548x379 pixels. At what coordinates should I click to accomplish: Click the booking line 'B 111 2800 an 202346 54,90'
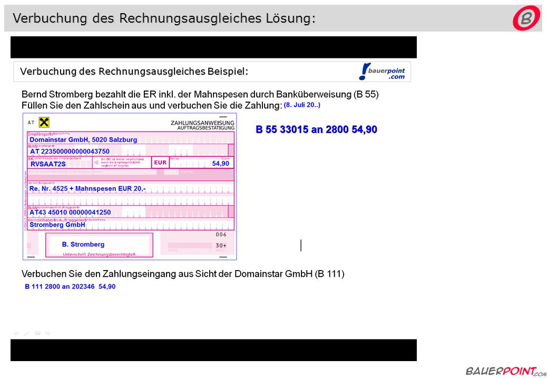(70, 286)
